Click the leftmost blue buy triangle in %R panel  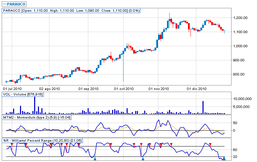coord(95,159)
